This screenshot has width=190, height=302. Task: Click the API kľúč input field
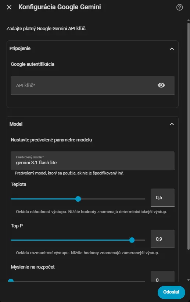pyautogui.click(x=93, y=85)
